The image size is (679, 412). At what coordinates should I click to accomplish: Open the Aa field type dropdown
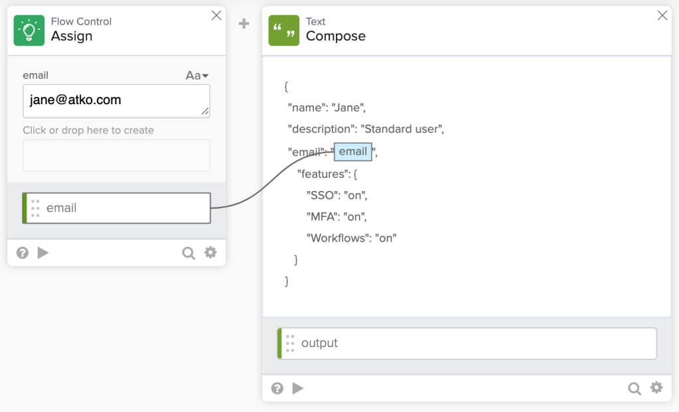pyautogui.click(x=196, y=75)
